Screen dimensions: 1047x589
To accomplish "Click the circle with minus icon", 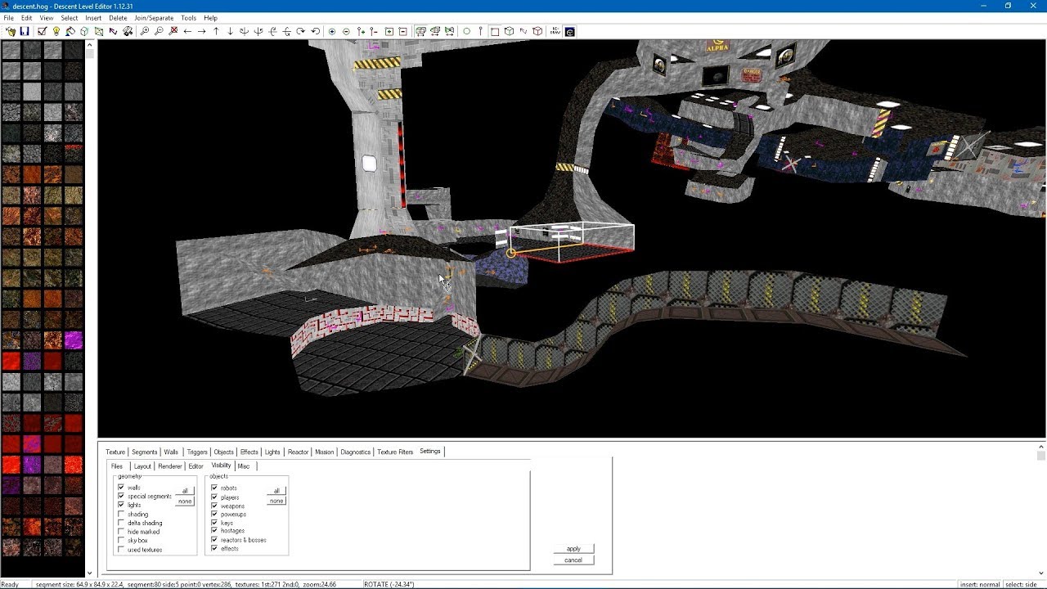I will 346,31.
